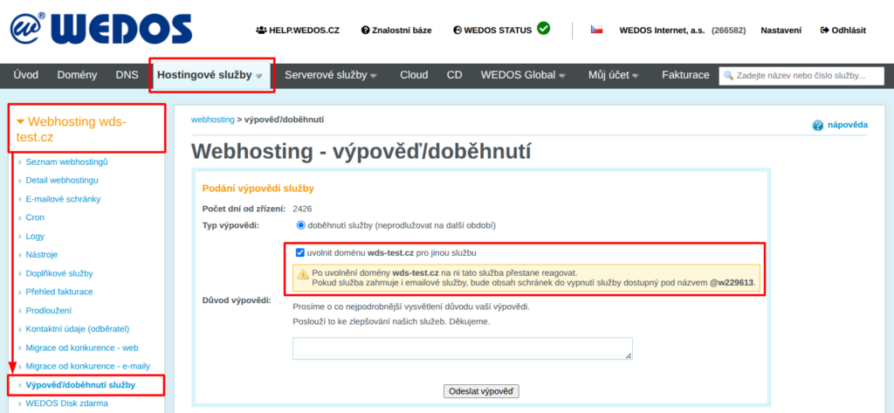Open the HELP.WEDOS.CZ link
The height and width of the screenshot is (413, 894).
click(305, 31)
